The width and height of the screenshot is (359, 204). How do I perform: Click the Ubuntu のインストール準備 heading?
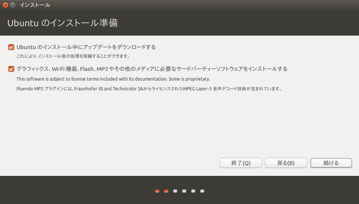click(x=62, y=23)
